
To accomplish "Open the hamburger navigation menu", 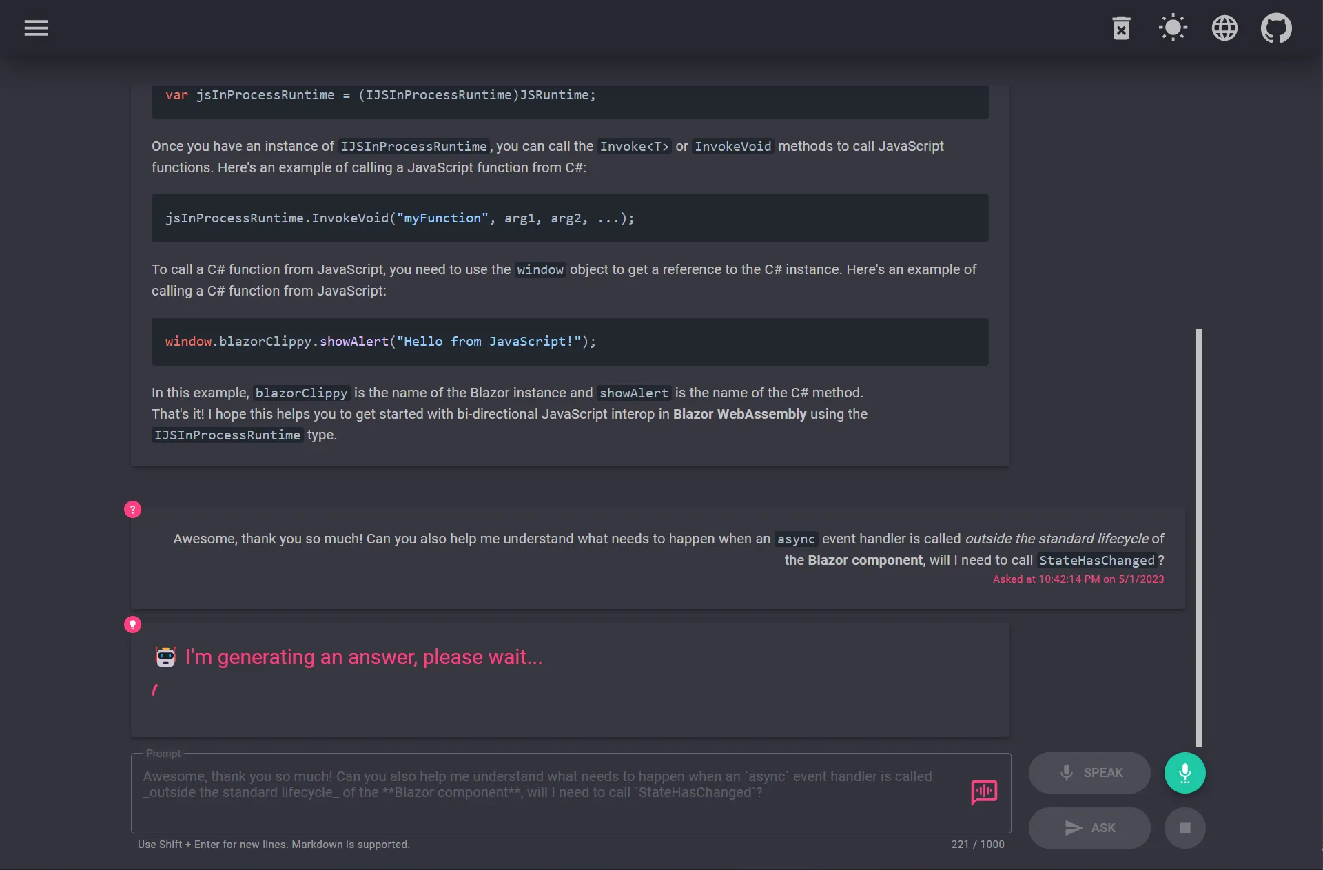I will pyautogui.click(x=36, y=28).
